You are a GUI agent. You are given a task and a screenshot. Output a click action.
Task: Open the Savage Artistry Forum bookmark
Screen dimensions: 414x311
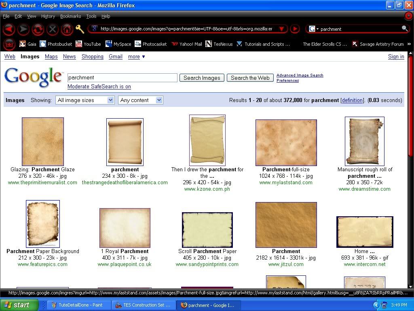tap(378, 44)
